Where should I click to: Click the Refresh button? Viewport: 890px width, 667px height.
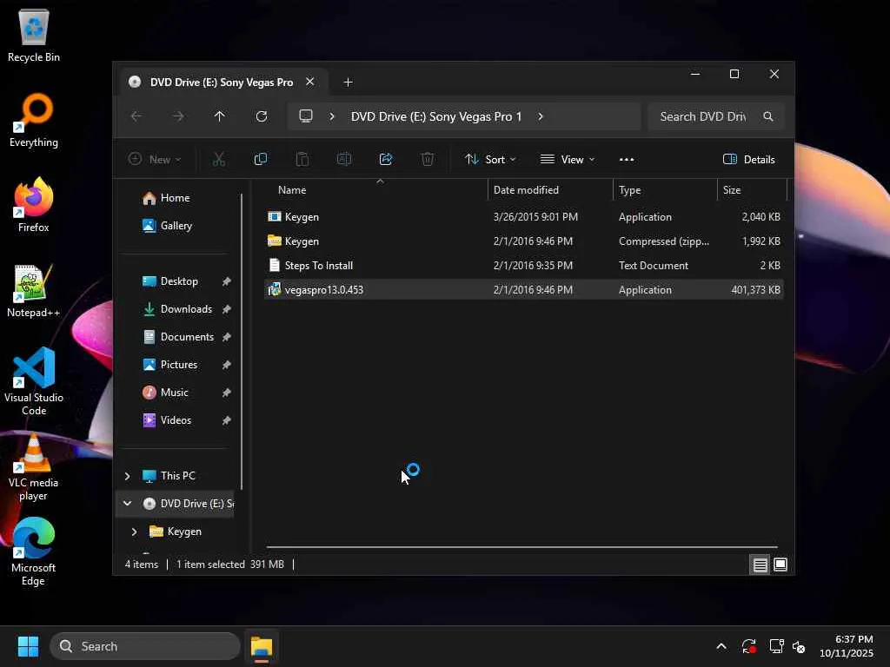click(261, 116)
